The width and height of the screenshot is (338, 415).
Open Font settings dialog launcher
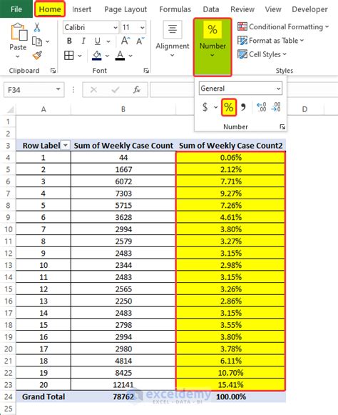146,71
